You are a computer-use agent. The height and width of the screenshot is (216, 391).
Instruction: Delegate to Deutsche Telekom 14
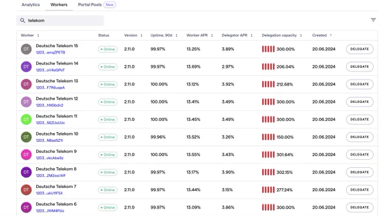[359, 67]
